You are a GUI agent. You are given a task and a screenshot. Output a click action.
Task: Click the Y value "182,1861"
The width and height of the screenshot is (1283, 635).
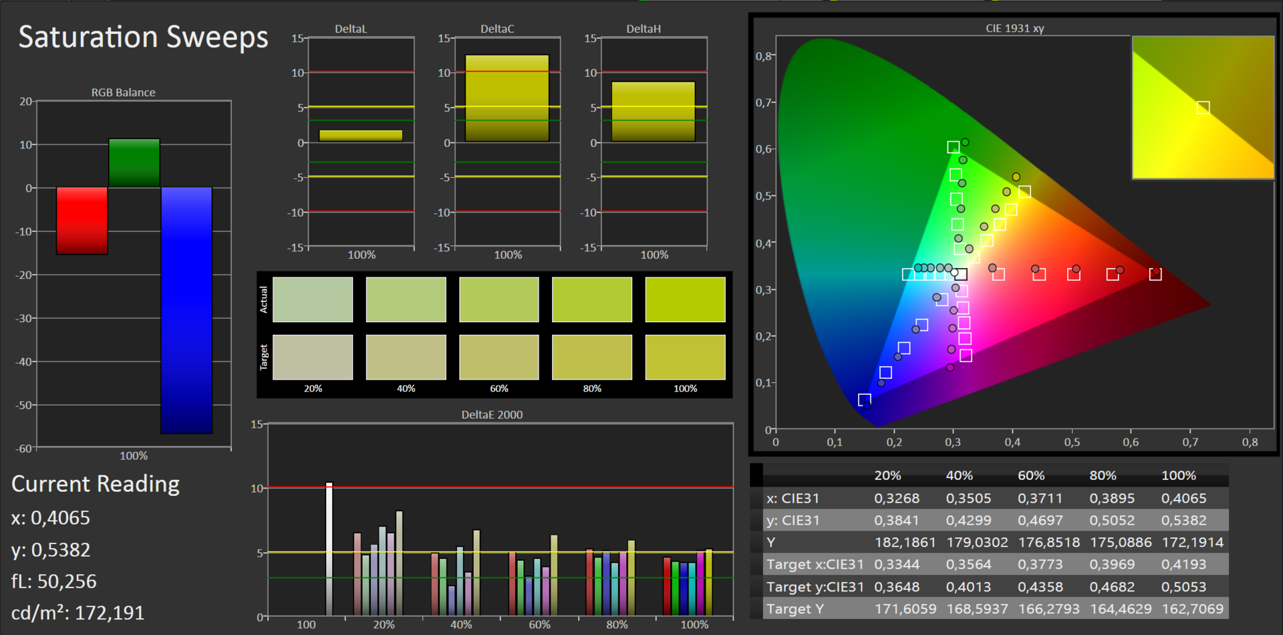tap(905, 542)
